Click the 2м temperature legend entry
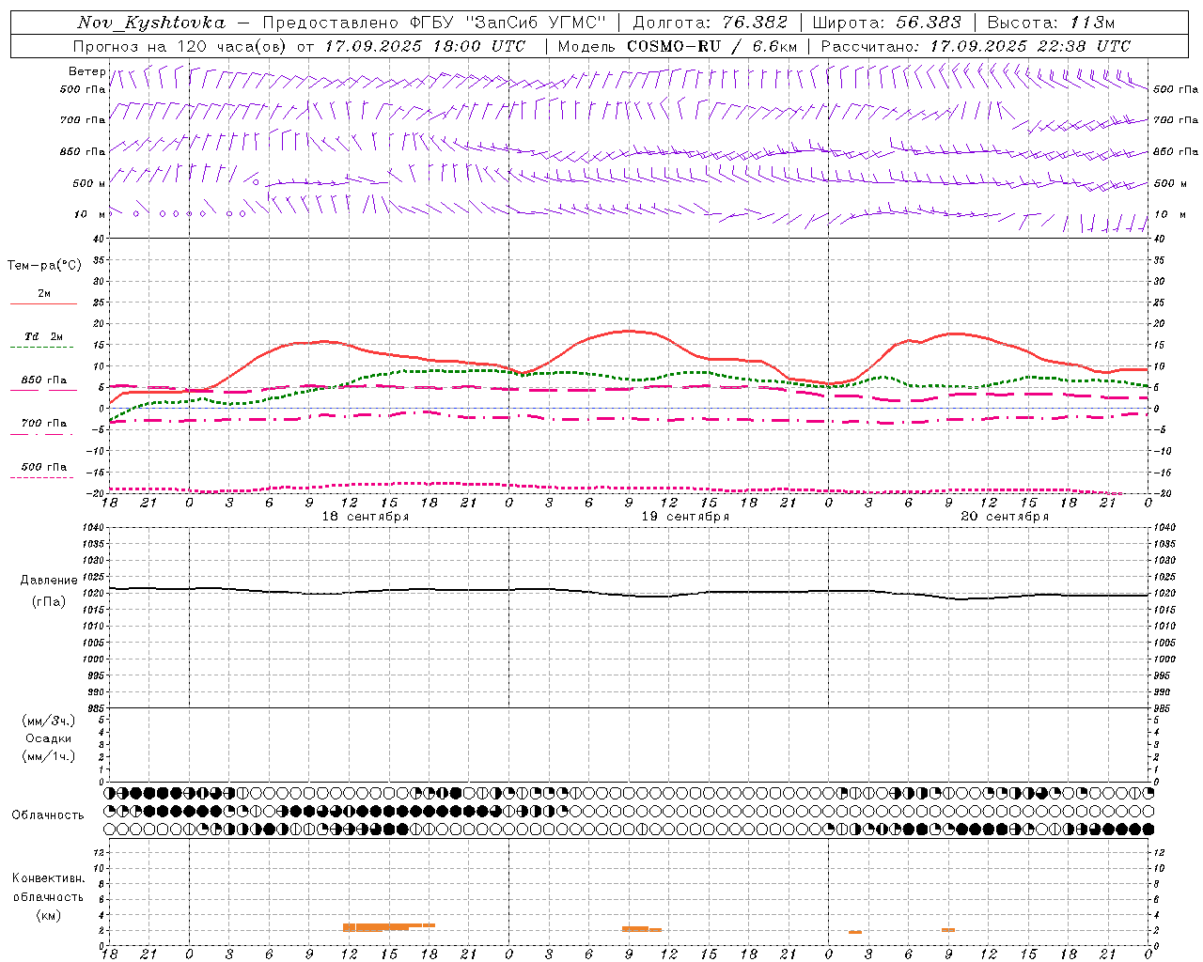Image resolution: width=1203 pixels, height=962 pixels. coord(44,294)
